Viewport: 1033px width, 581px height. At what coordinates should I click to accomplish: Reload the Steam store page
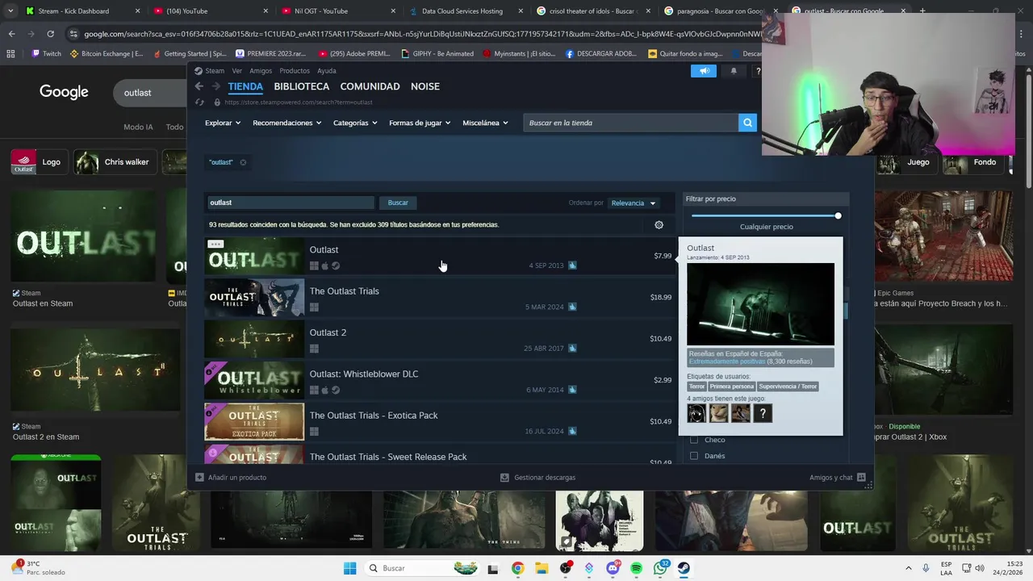click(200, 102)
